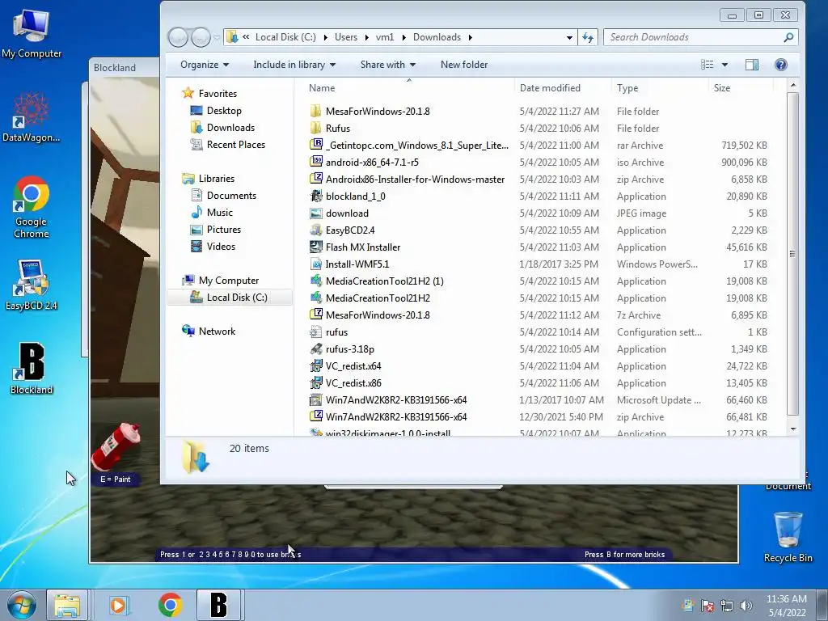Refresh the Downloads folder view
This screenshot has height=621, width=828.
588,37
